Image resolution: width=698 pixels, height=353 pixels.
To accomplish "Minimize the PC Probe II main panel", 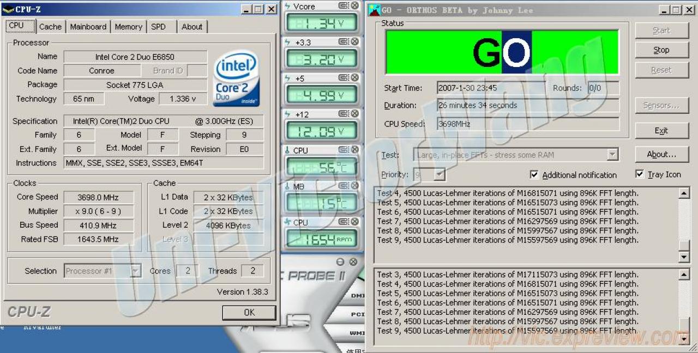I will pos(340,262).
